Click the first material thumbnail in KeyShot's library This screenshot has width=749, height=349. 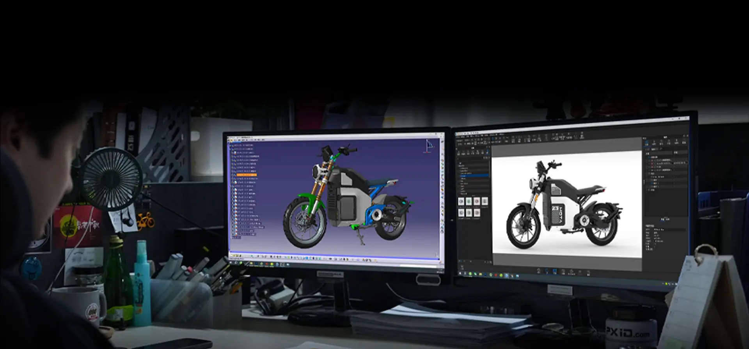pos(461,201)
